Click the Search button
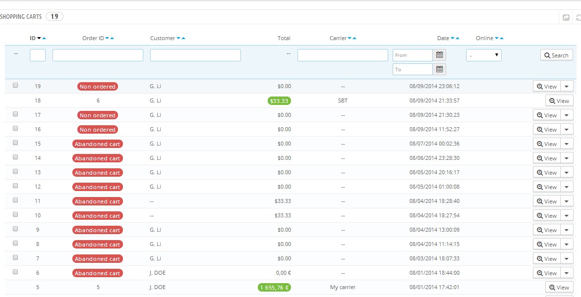Image resolution: width=581 pixels, height=297 pixels. [557, 55]
